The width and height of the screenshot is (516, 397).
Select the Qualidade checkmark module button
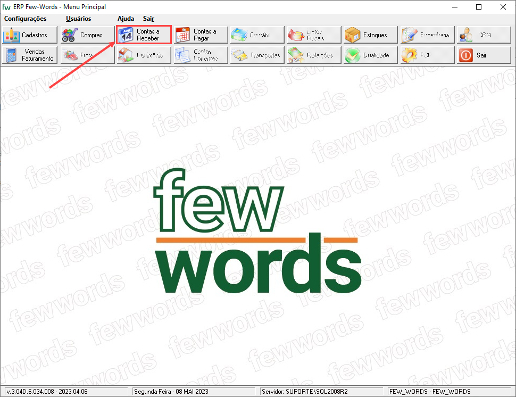371,55
